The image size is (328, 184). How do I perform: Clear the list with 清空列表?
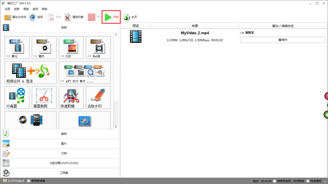(74, 17)
